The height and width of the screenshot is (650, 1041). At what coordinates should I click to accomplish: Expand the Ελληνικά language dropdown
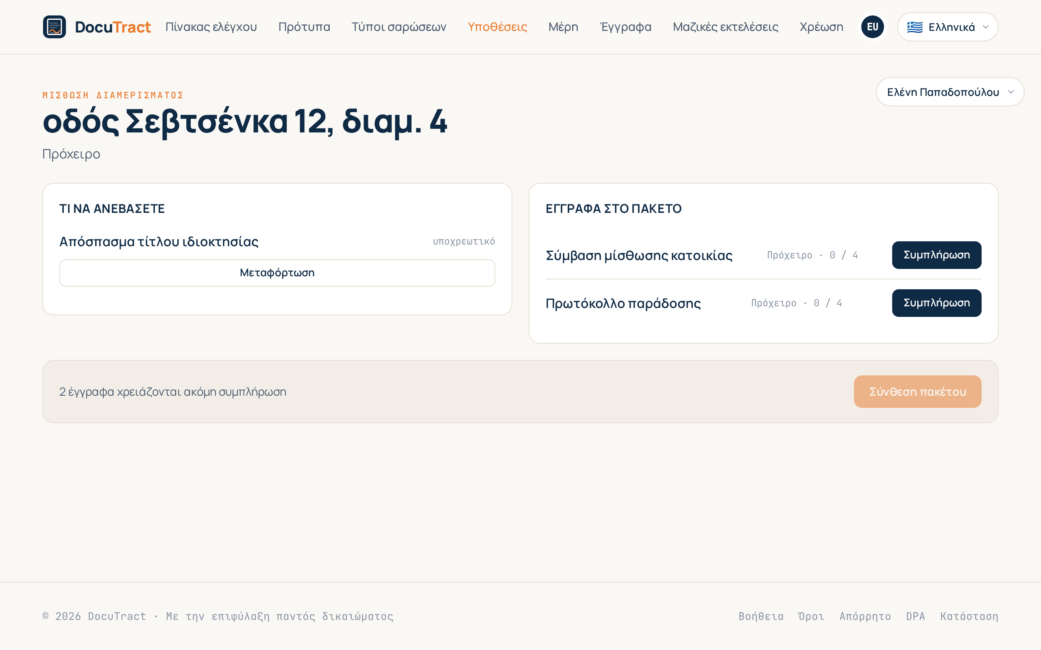[947, 27]
